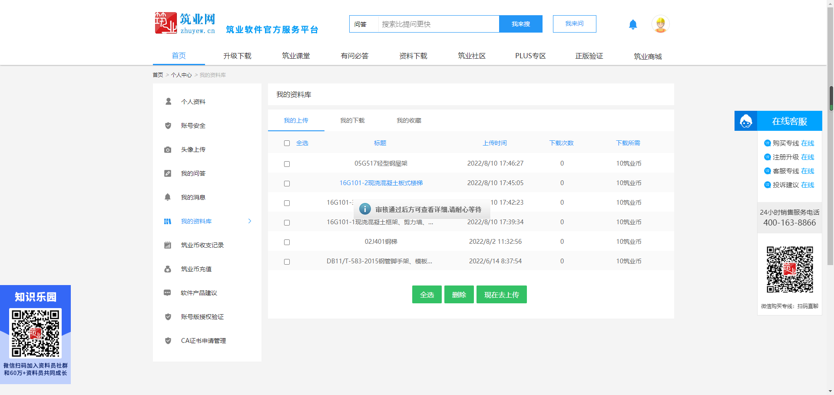Click the 我的资料库 books icon

[x=168, y=221]
